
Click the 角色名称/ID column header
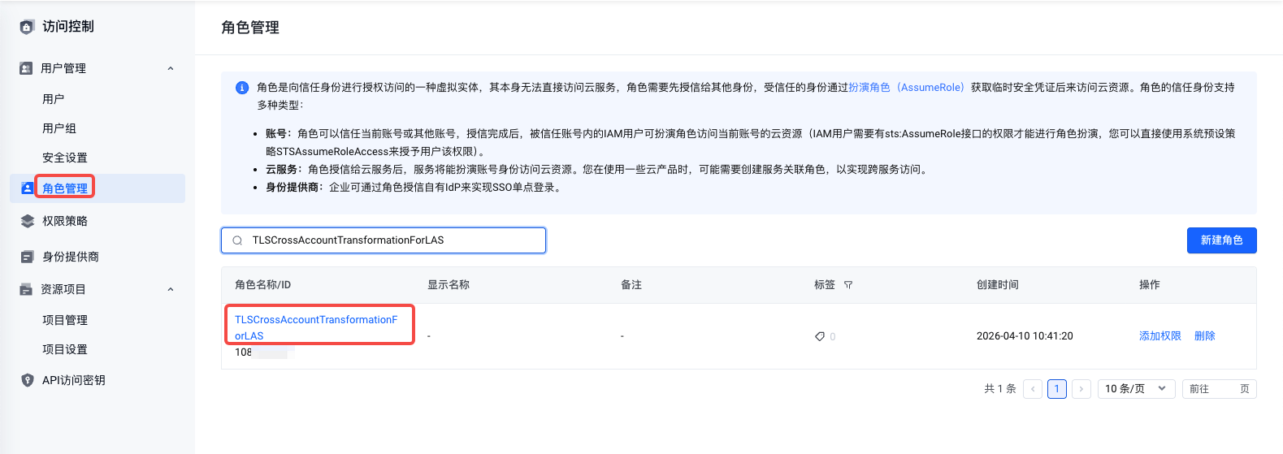pyautogui.click(x=262, y=285)
